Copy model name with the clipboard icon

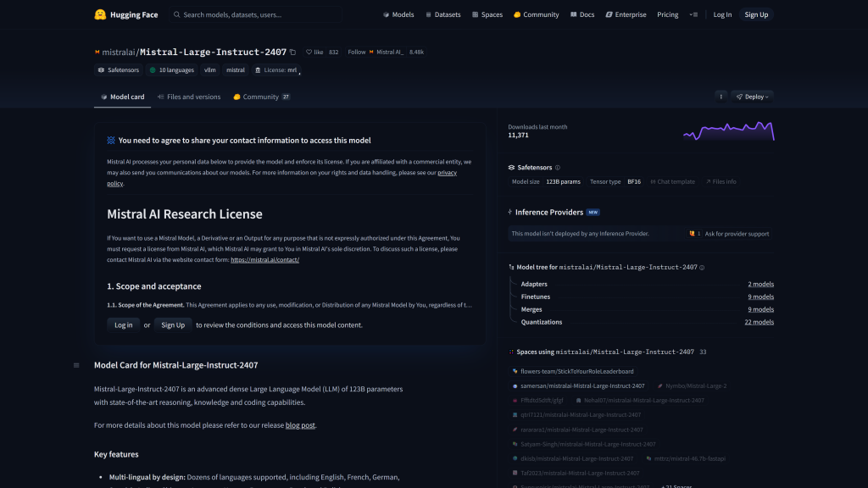(x=292, y=52)
